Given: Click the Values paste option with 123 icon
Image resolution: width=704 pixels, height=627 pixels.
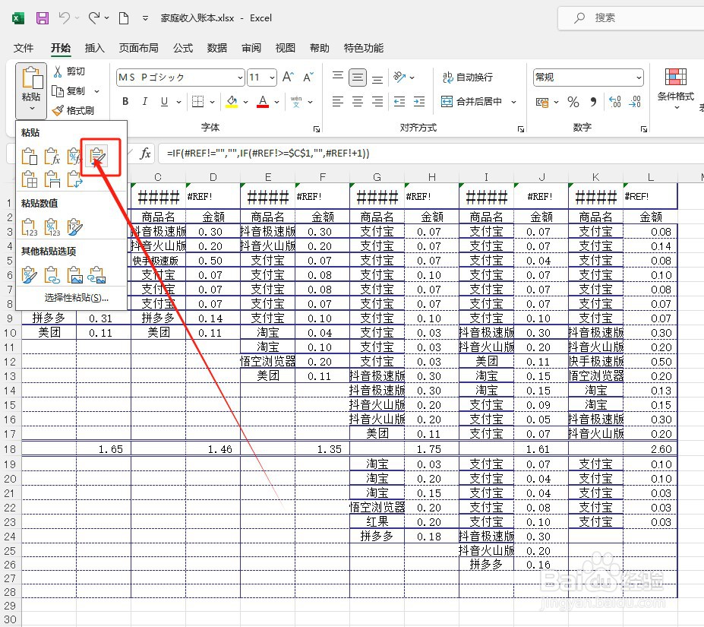Looking at the screenshot, I should coord(30,226).
